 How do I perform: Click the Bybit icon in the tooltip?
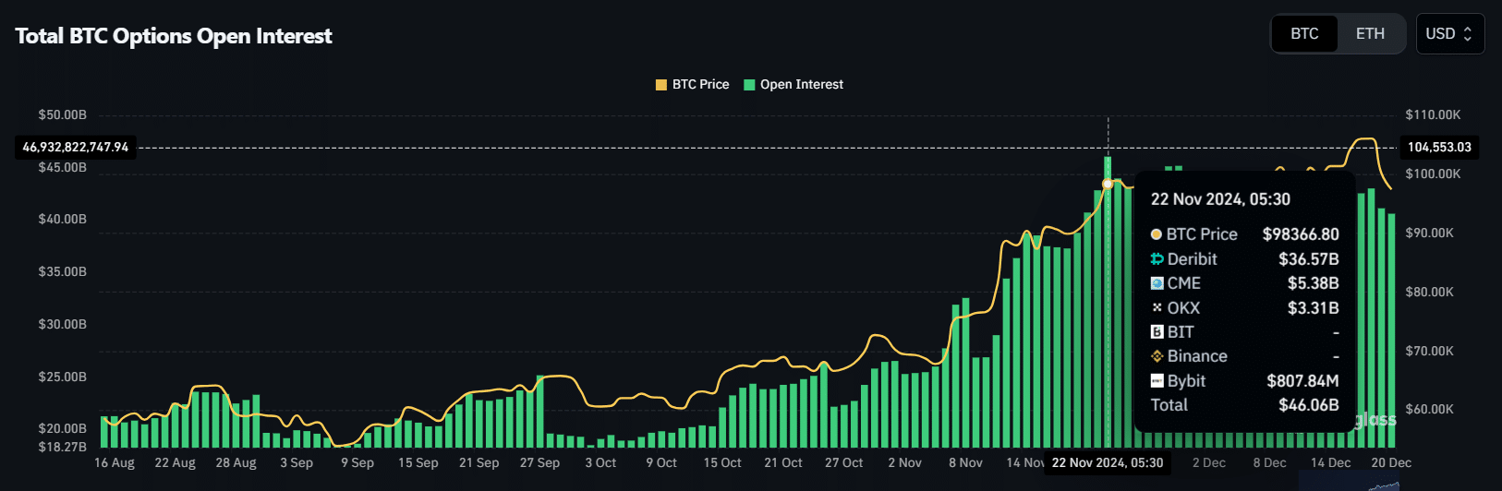(x=1157, y=381)
